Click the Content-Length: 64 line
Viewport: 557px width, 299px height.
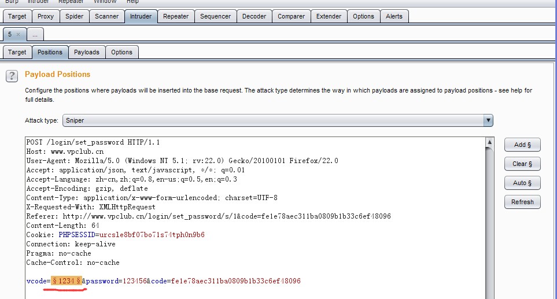click(x=63, y=226)
